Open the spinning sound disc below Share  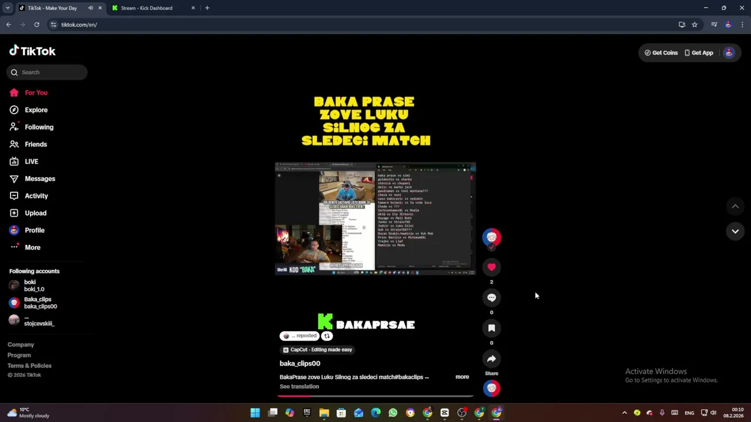coord(492,388)
